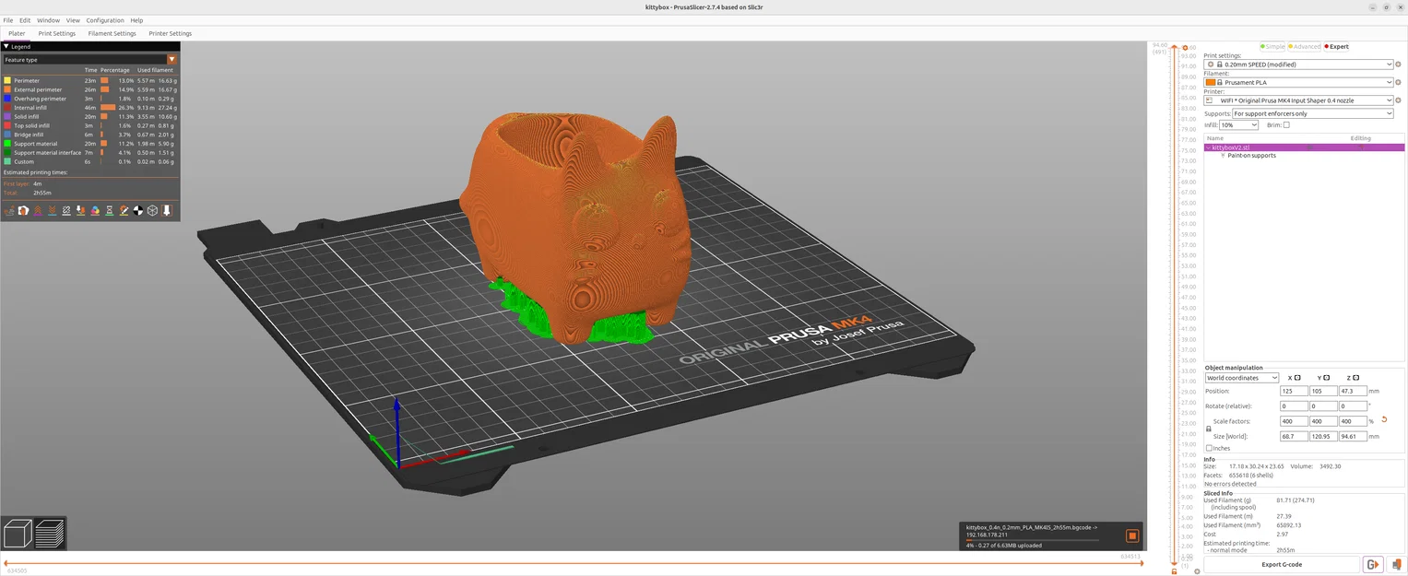Switch to Plater tab
The width and height of the screenshot is (1408, 576).
pyautogui.click(x=17, y=33)
